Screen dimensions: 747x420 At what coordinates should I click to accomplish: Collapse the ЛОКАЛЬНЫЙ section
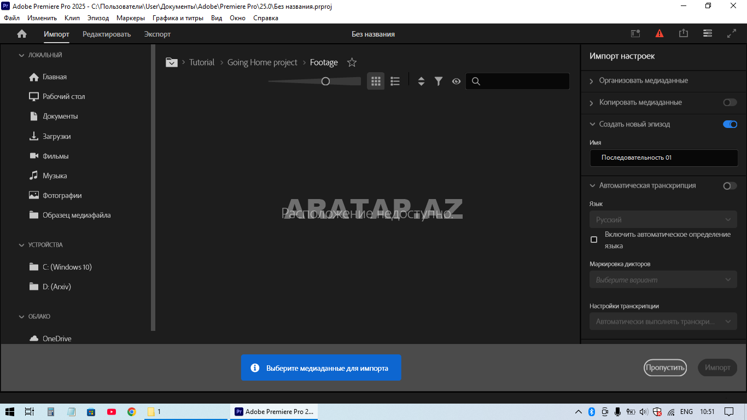tap(22, 55)
